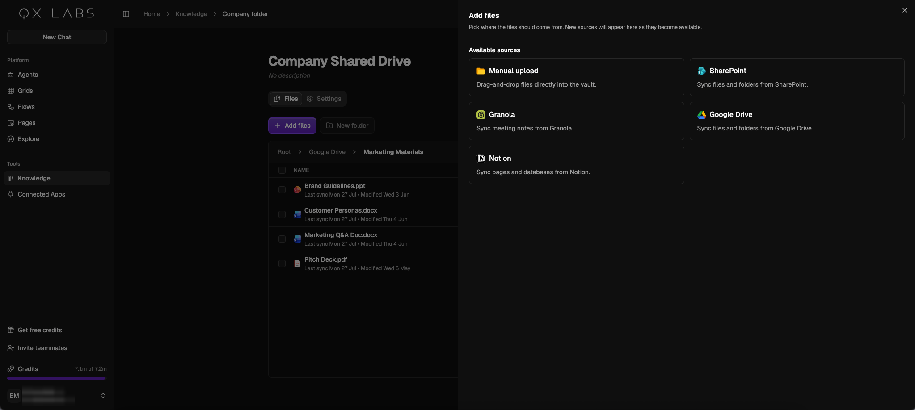Click the Company Shared Drive title
This screenshot has height=410, width=915.
339,61
